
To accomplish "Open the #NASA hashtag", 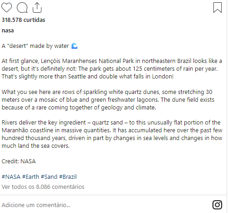I will 11,177.
